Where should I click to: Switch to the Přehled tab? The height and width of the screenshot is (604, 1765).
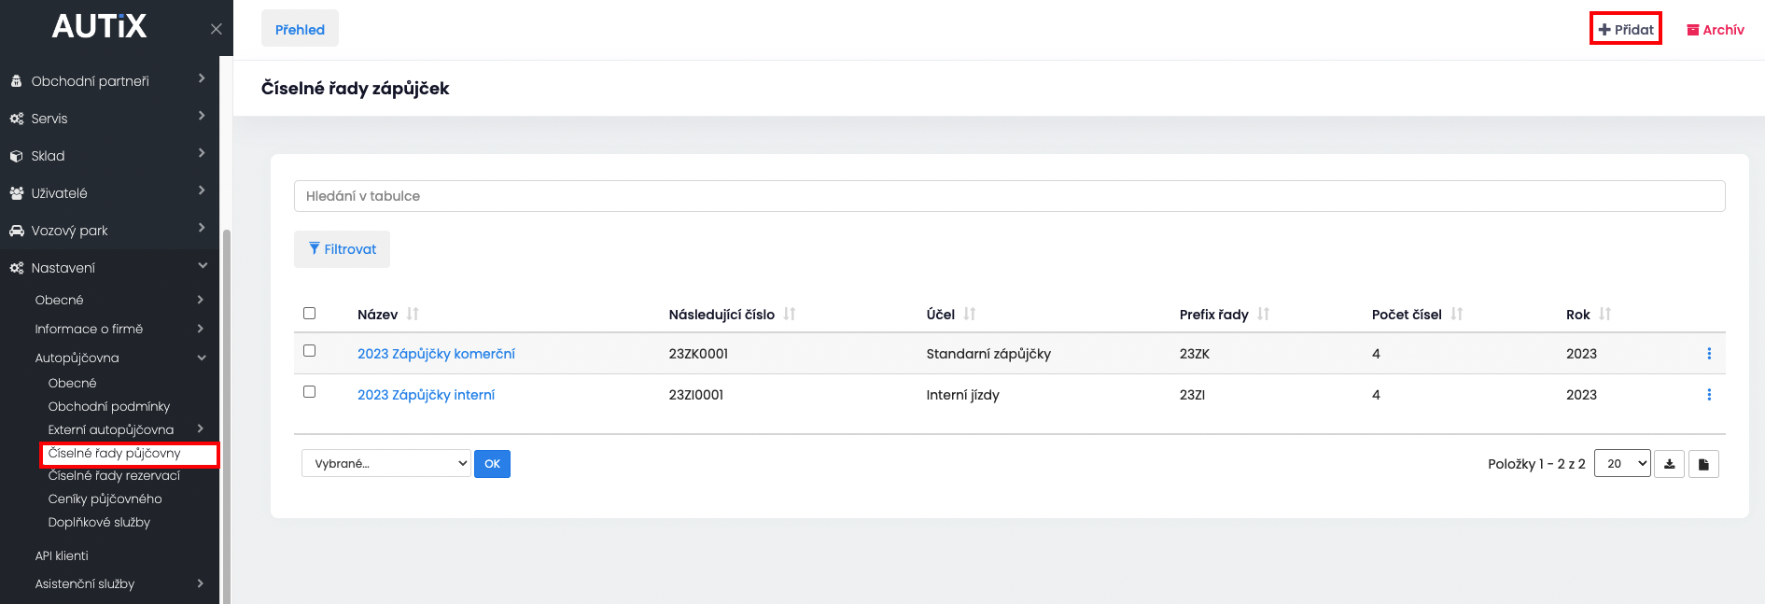point(300,29)
